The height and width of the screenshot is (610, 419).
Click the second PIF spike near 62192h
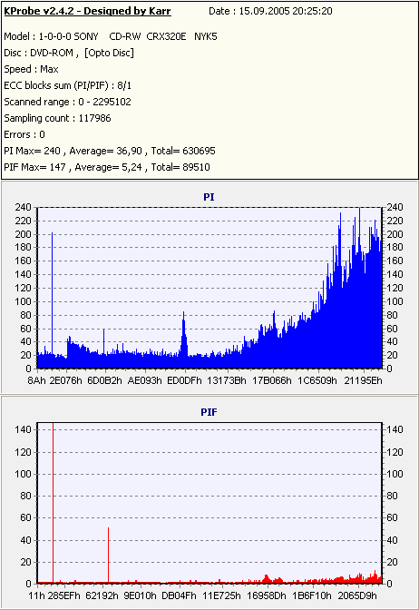tap(108, 555)
